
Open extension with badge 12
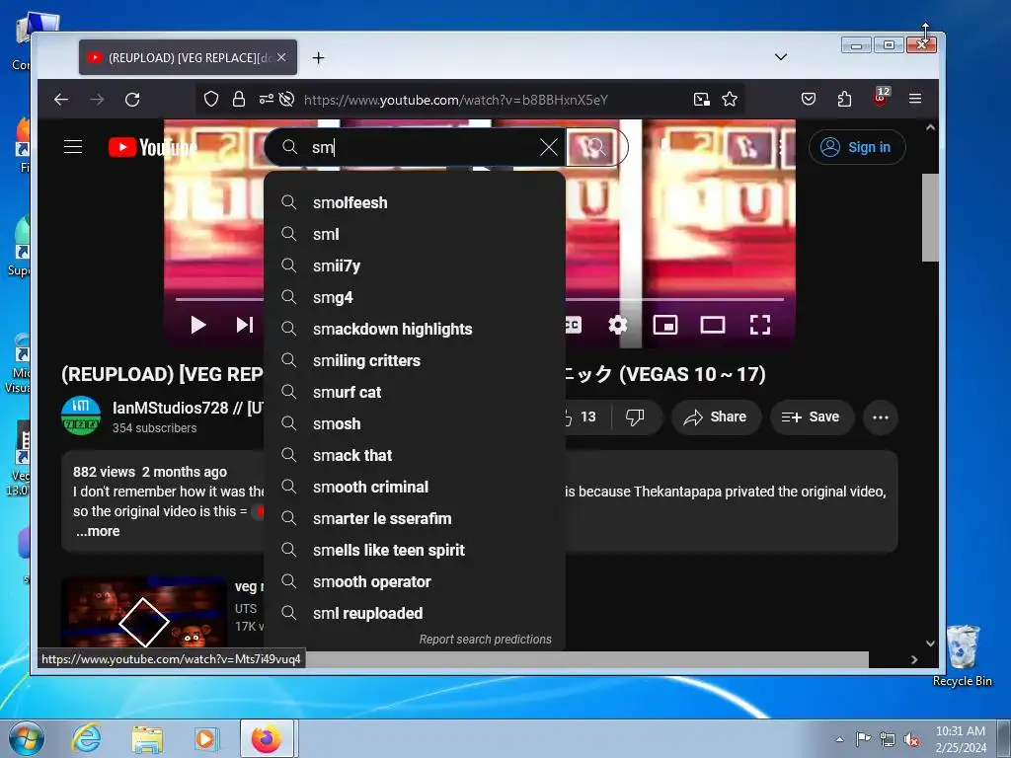pos(880,98)
